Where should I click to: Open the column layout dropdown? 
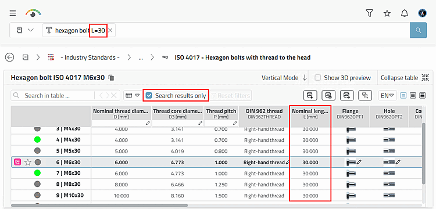[133, 95]
